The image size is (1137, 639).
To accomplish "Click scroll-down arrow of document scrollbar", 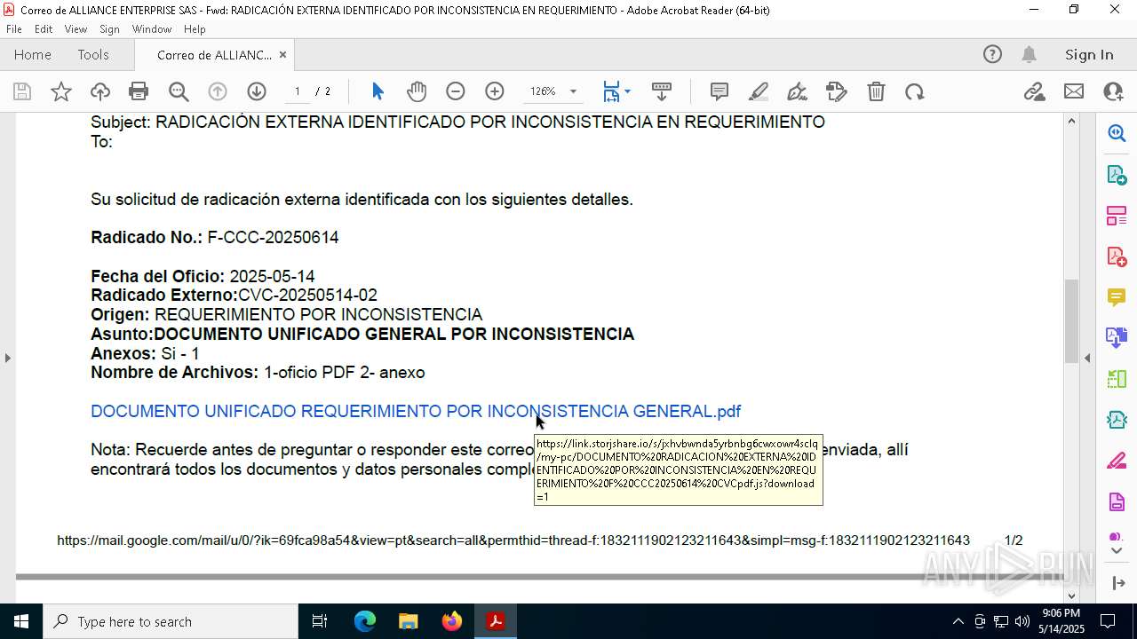I will (1071, 596).
